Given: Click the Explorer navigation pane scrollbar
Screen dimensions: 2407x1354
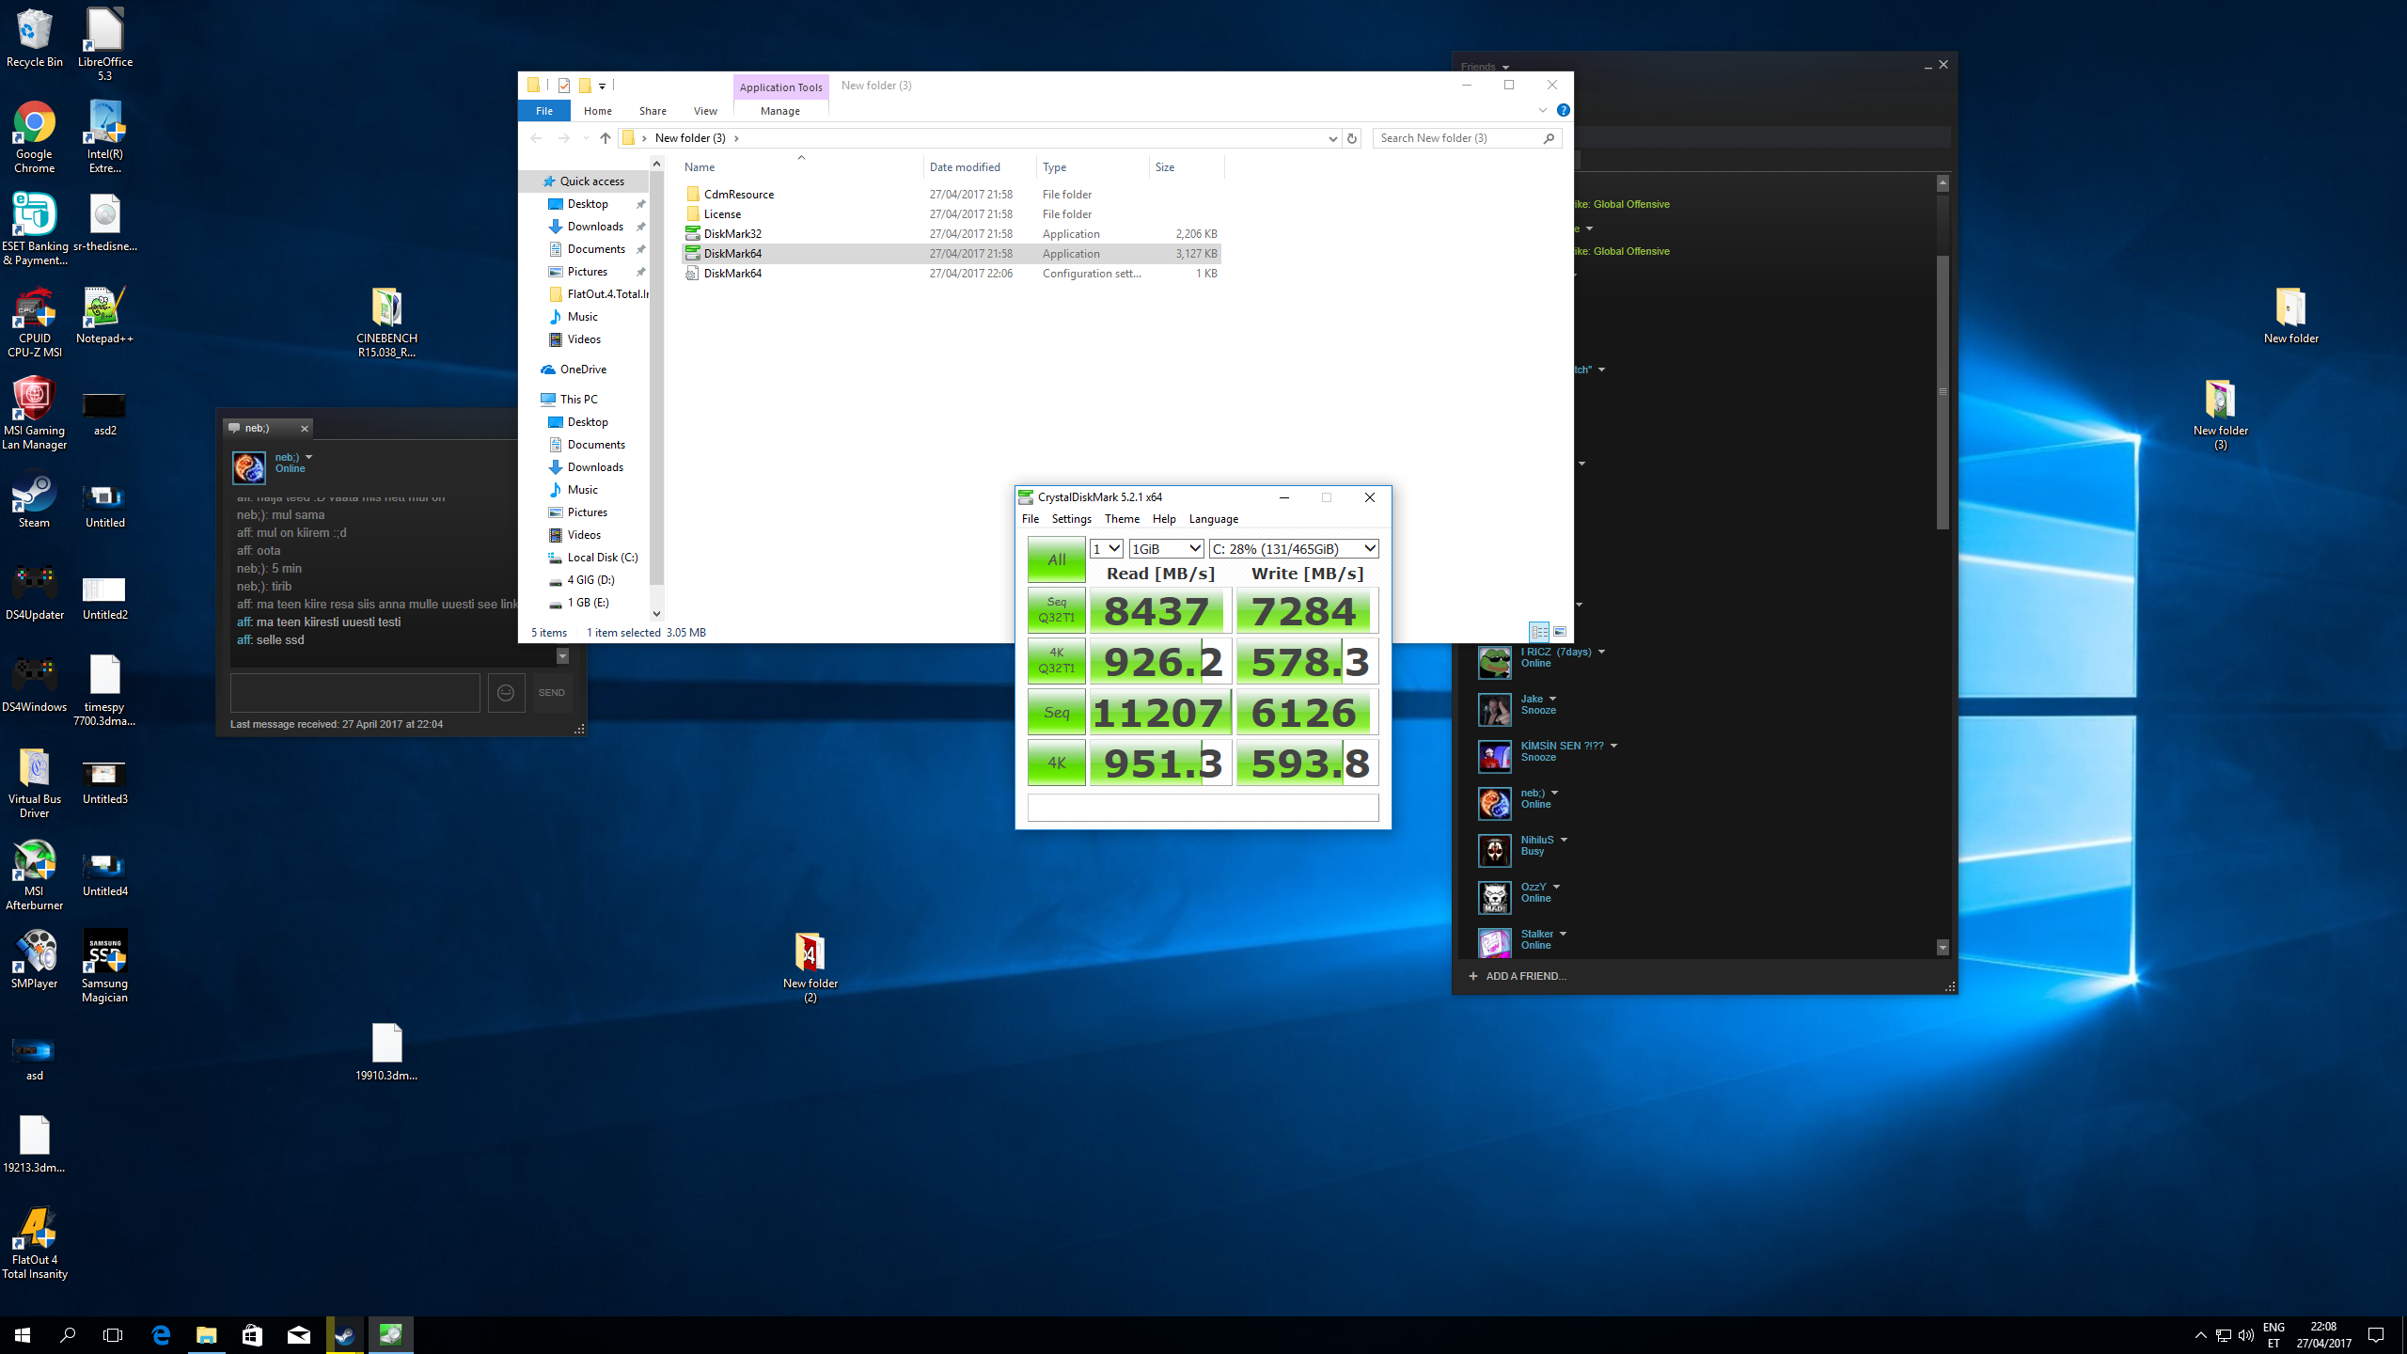Looking at the screenshot, I should tap(656, 377).
